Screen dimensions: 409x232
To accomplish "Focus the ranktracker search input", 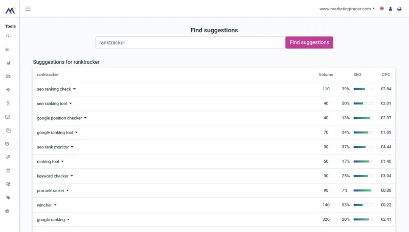I will click(190, 42).
